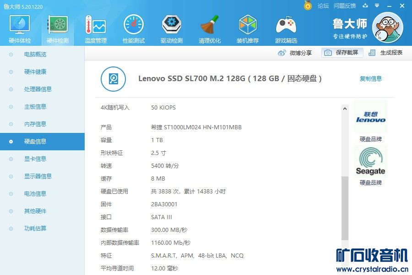Click the Weibo share icon
The image size is (412, 275).
(x=282, y=53)
